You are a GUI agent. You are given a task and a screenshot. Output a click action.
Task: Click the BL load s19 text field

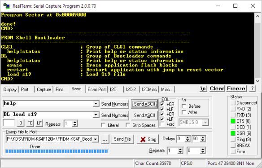[x=48, y=115]
